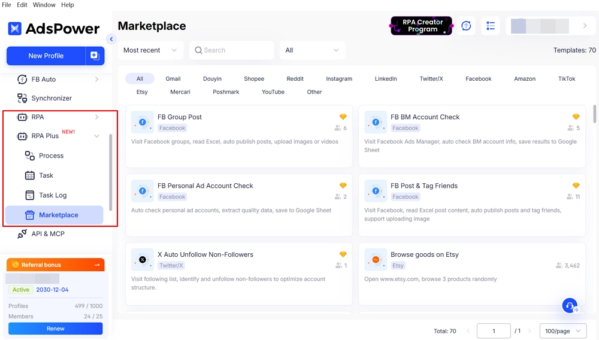Open the All filter dropdown
The image size is (599, 340).
point(312,50)
